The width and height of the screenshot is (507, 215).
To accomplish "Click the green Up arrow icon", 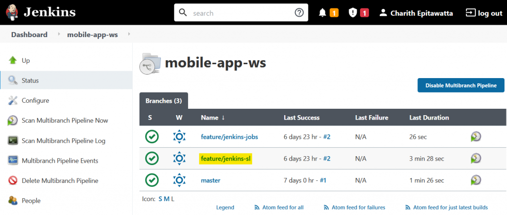I will tap(12, 60).
